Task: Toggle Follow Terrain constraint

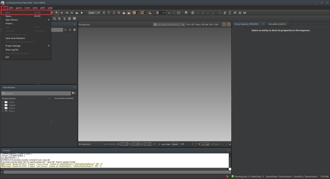Action: pos(124,13)
